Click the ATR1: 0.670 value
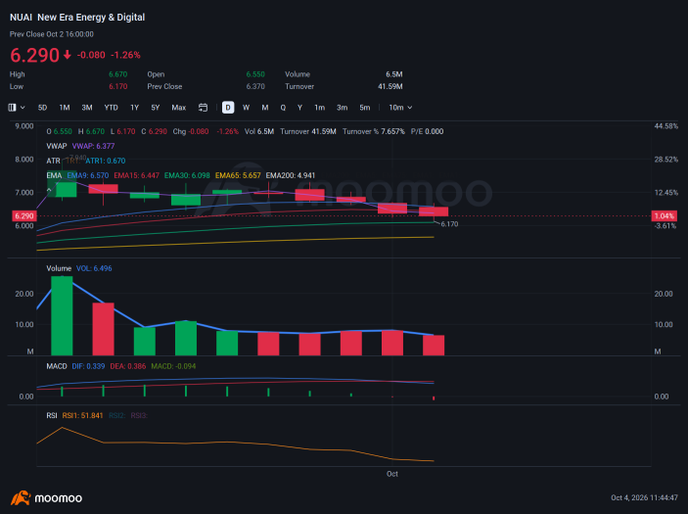Screen dimensions: 688x514 tap(106, 162)
